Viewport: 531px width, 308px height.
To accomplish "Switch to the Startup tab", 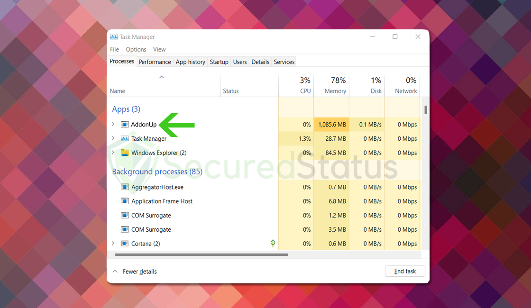I will click(x=219, y=62).
